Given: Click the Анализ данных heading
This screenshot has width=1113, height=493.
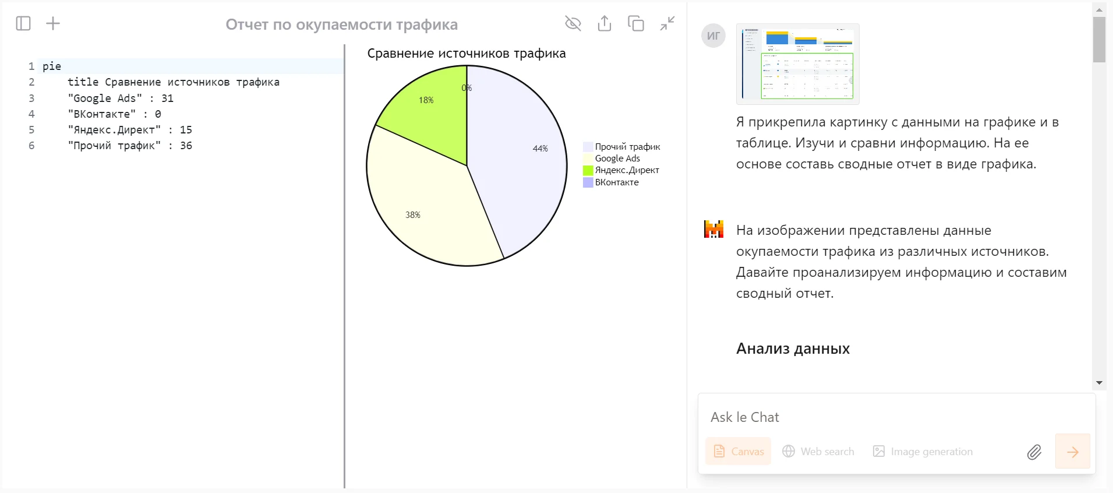Looking at the screenshot, I should [x=793, y=348].
